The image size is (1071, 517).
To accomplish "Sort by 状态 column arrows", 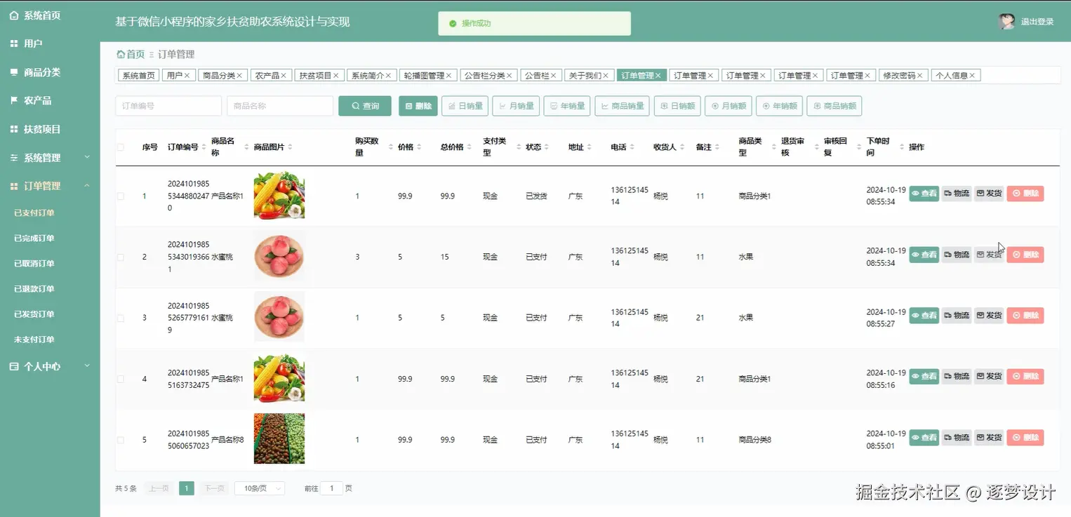I will (x=547, y=147).
